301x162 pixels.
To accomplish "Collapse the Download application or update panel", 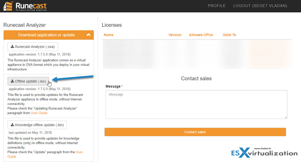I will [x=48, y=35].
